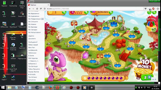The height and width of the screenshot is (90, 161).
Task: Toggle the game music note button
Action: 149,12
